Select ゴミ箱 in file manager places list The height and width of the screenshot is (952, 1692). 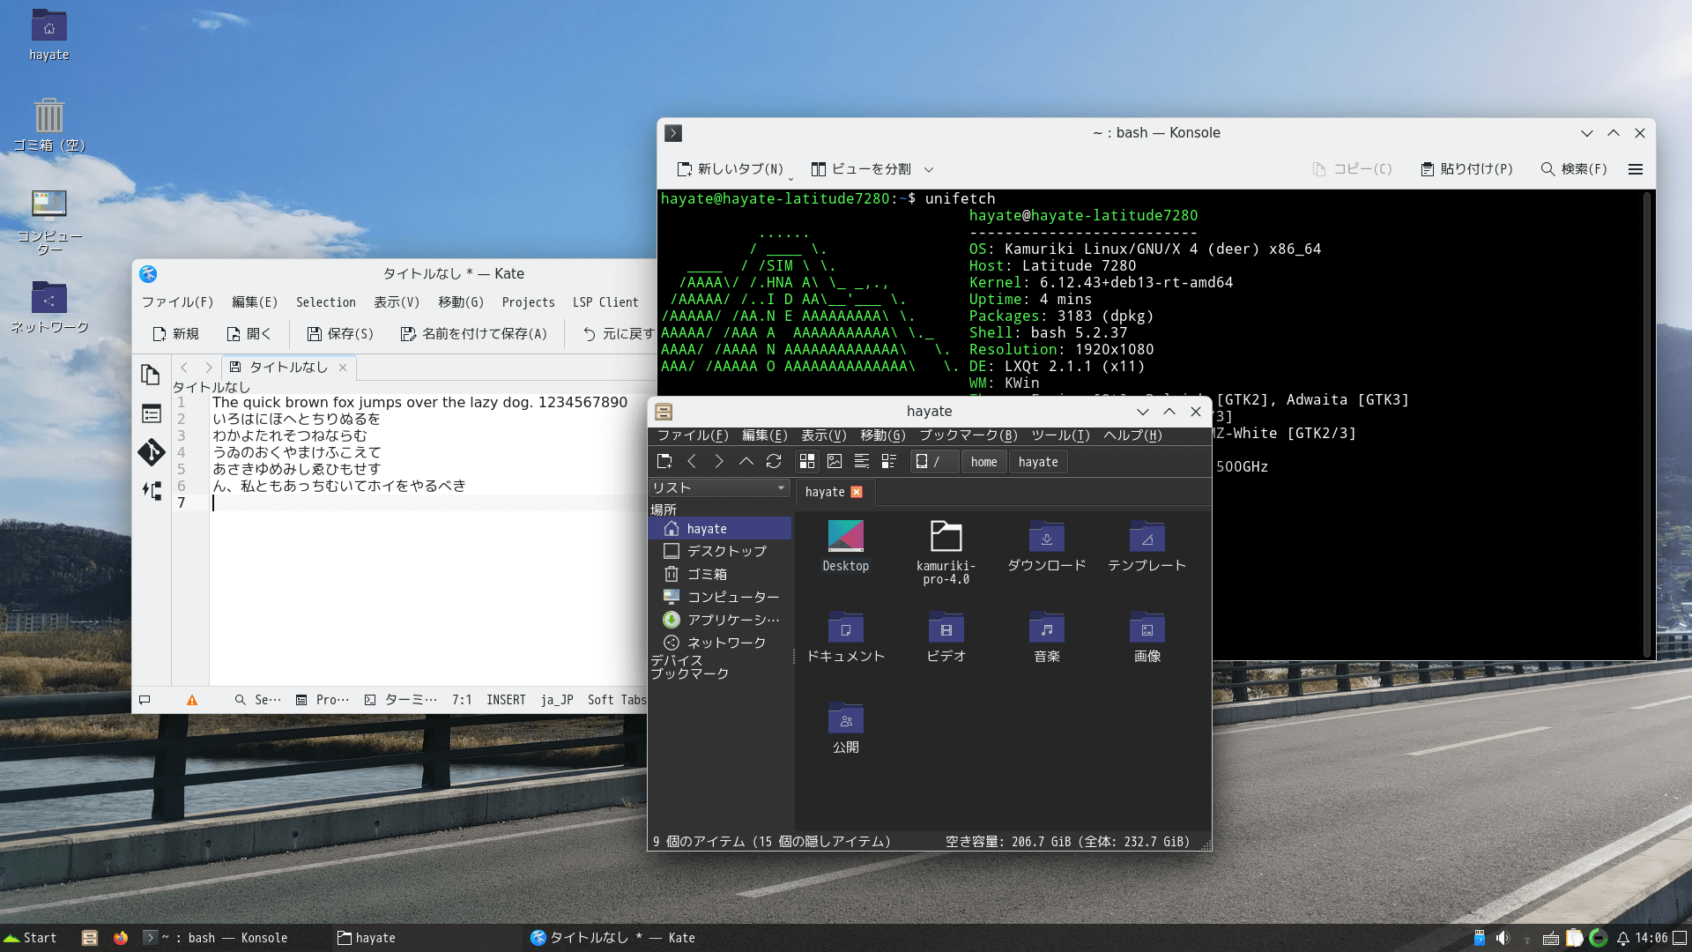pos(707,574)
